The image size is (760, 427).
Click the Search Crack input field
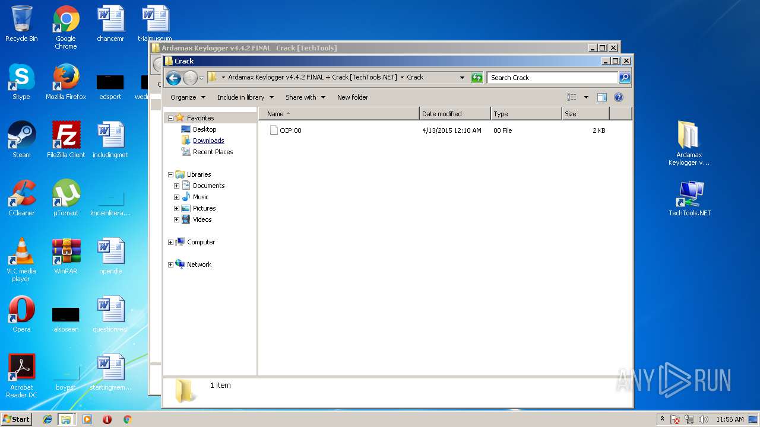[x=552, y=78]
